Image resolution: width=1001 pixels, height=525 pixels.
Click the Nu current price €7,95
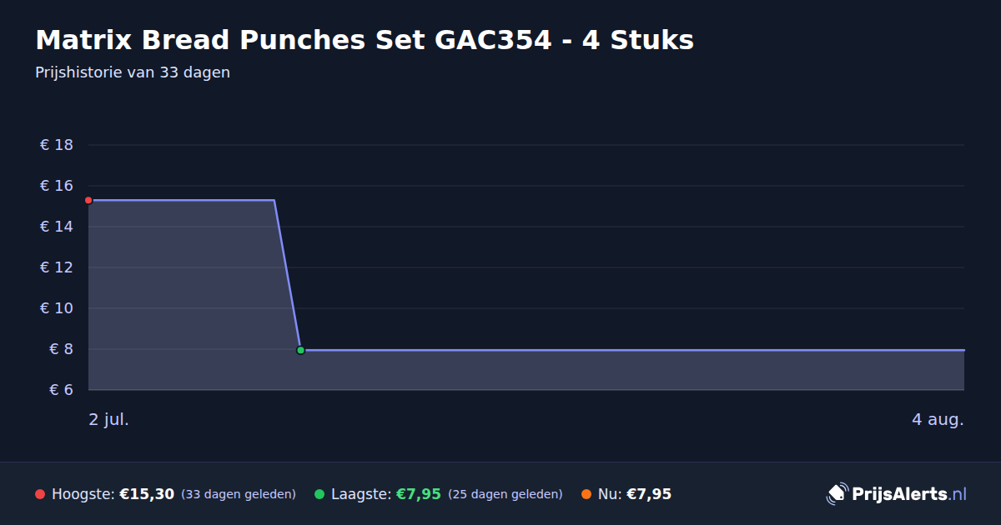pyautogui.click(x=649, y=494)
